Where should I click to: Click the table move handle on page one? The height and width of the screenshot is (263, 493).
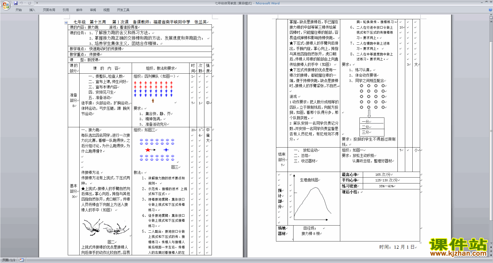(66, 23)
